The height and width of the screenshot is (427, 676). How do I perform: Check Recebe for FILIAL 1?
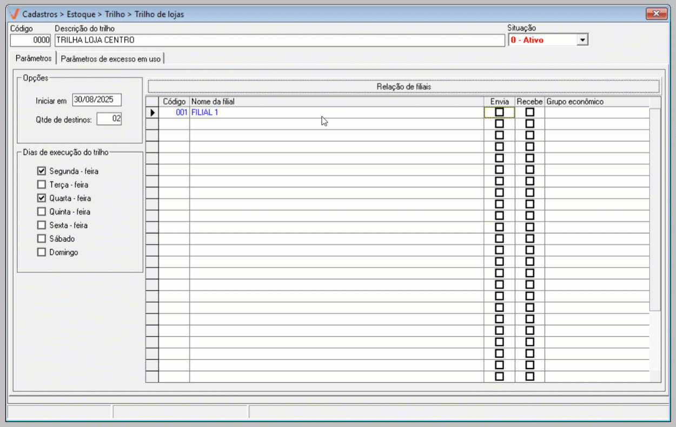(530, 112)
